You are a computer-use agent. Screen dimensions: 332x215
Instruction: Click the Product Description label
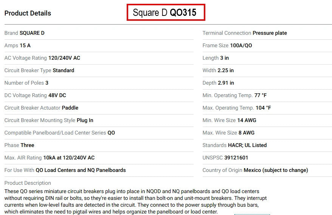(28, 183)
